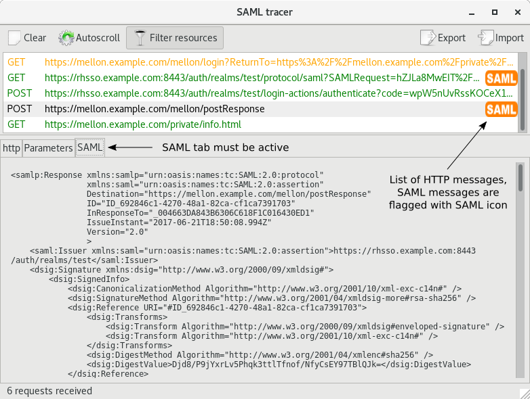The width and height of the screenshot is (530, 399).
Task: Switch to the http tab
Action: [12, 147]
